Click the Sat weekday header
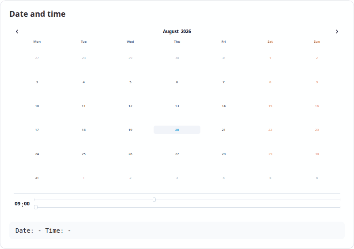The width and height of the screenshot is (354, 249). click(x=270, y=42)
